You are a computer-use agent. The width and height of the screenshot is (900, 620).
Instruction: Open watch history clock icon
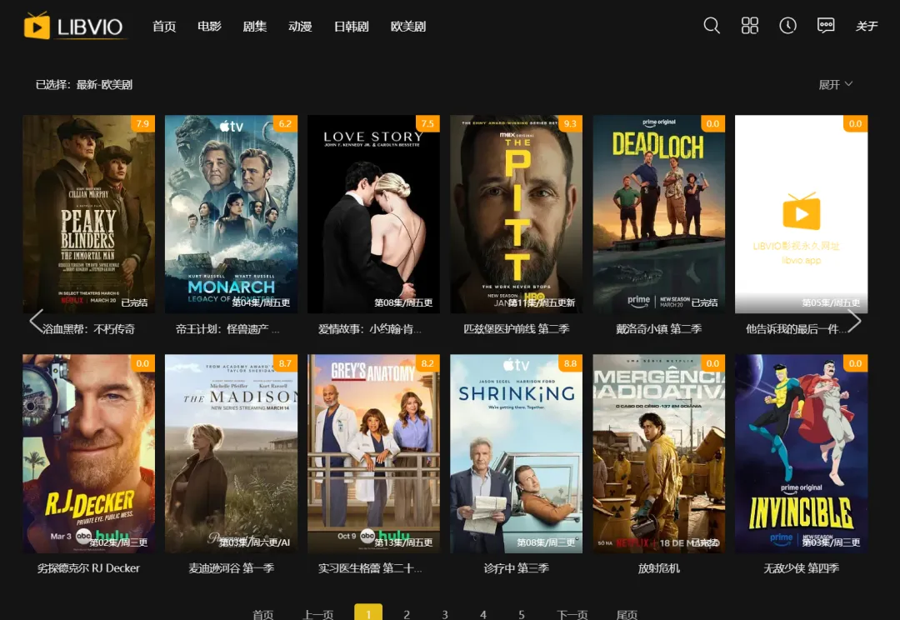pos(787,25)
